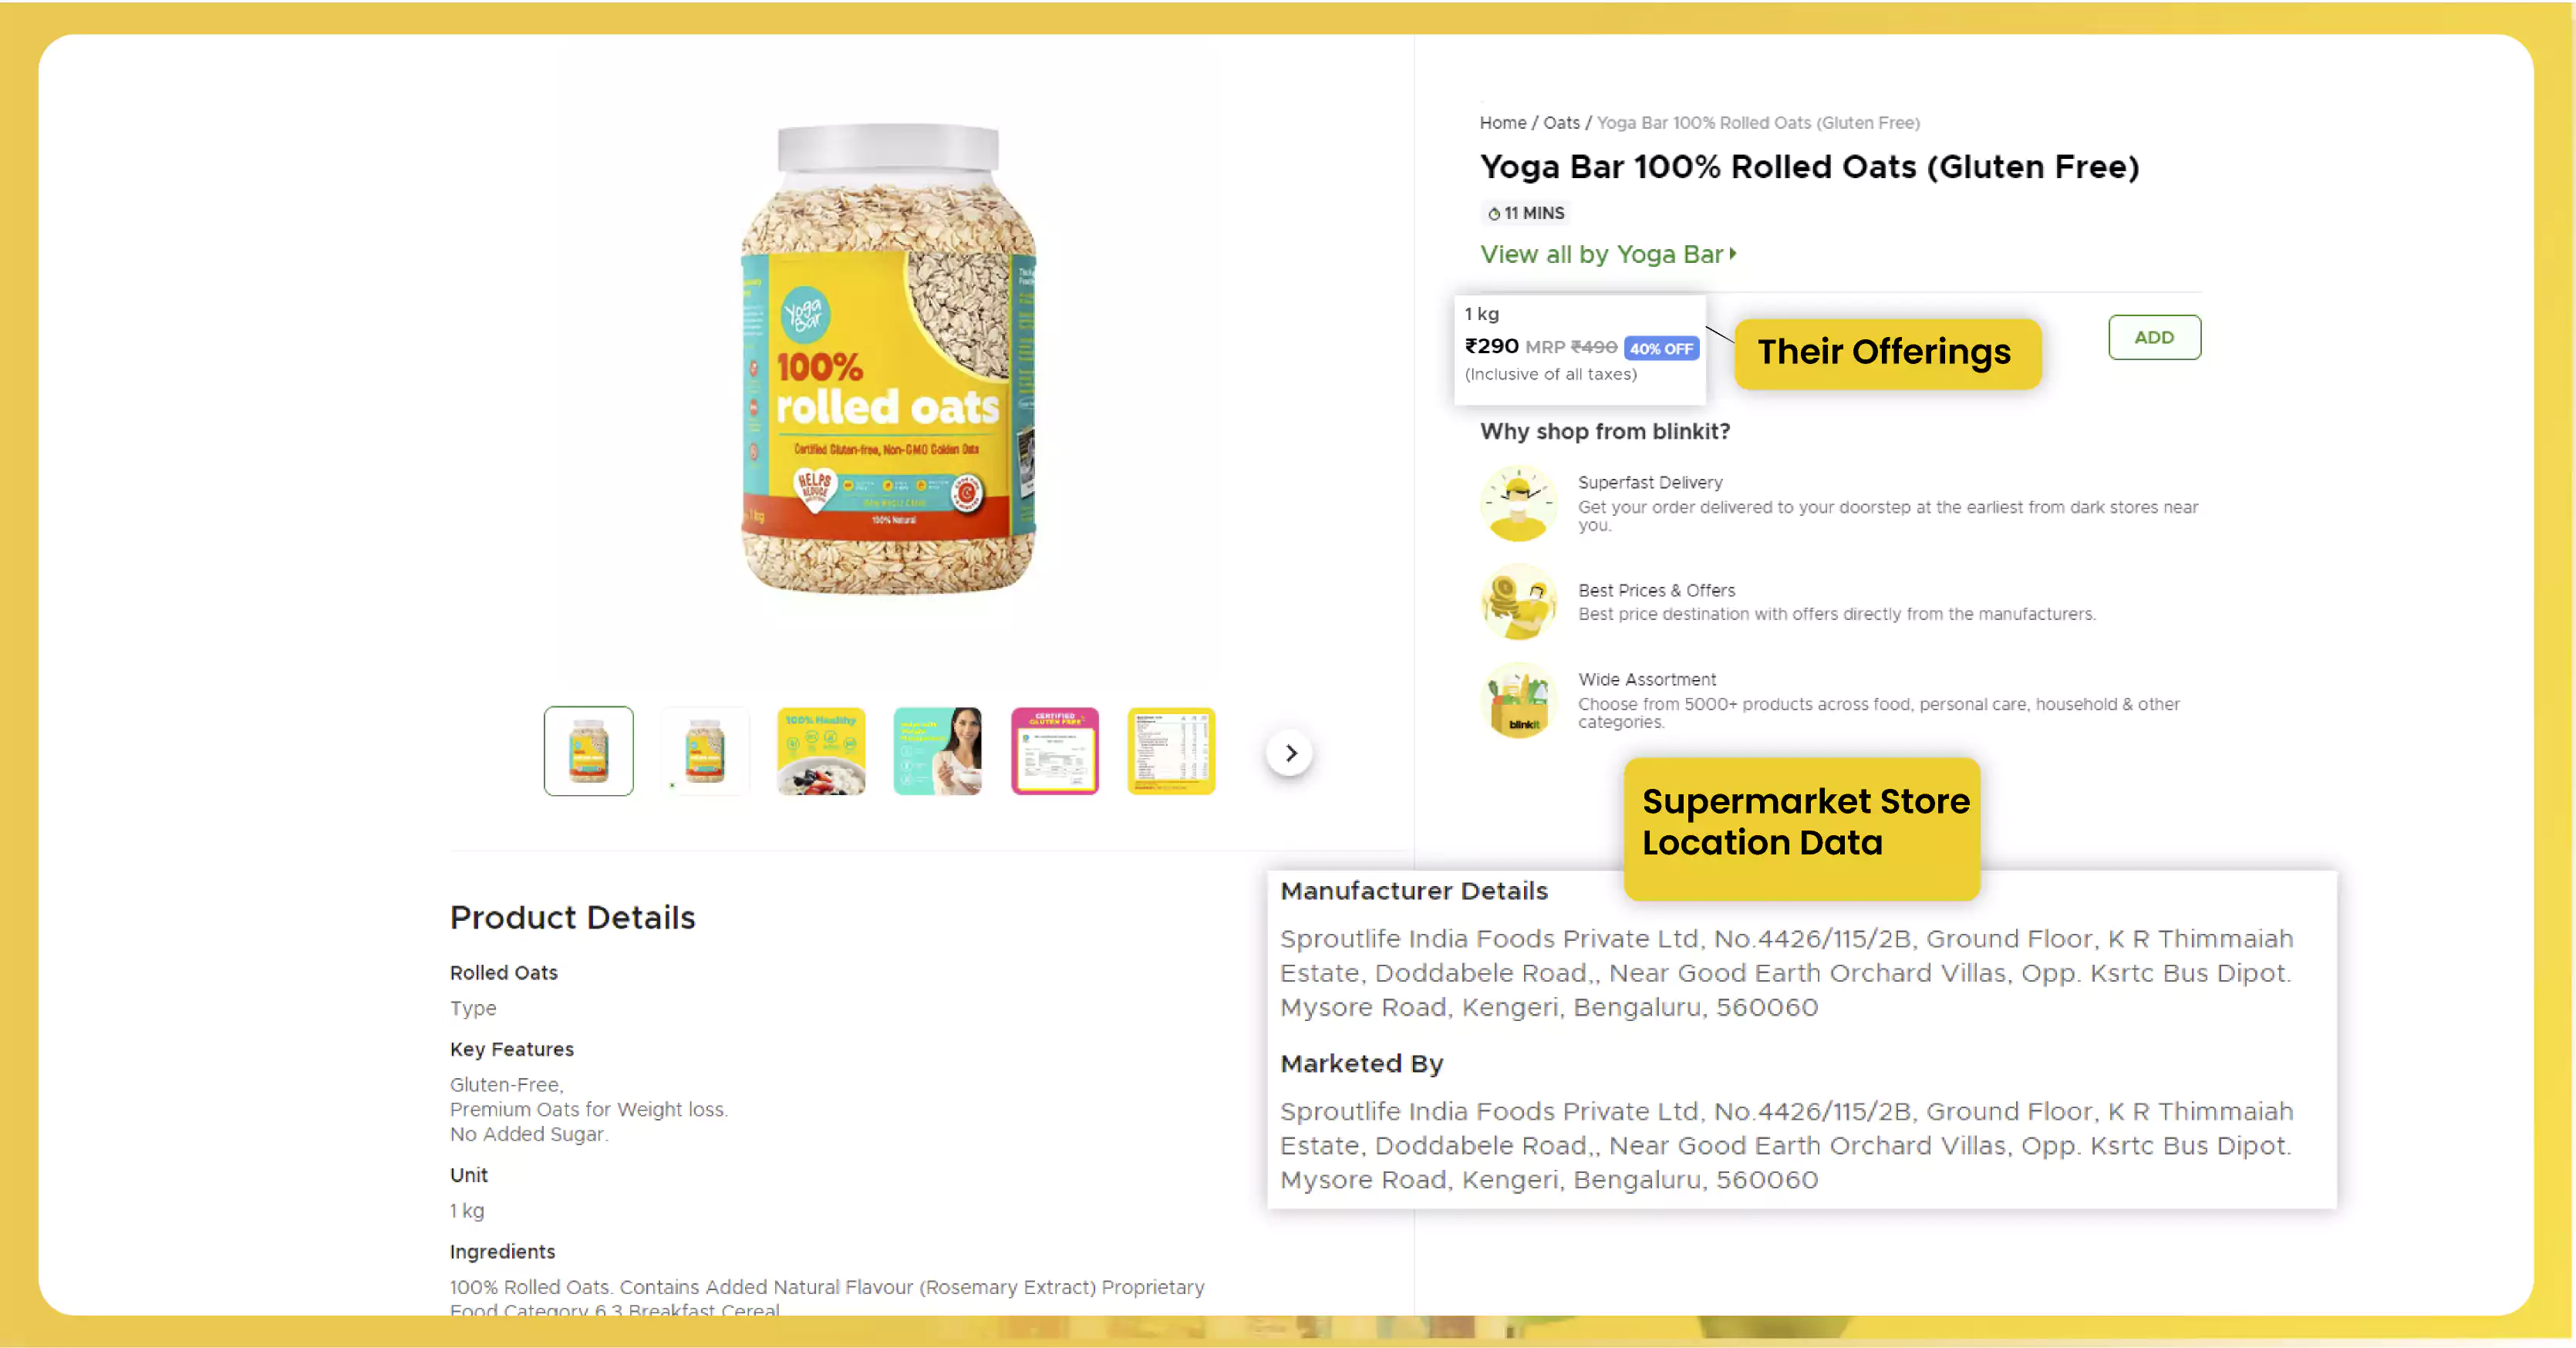Toggle the inclusive of all taxes checkbox

[x=1549, y=373]
